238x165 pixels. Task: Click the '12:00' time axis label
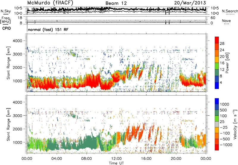click(x=116, y=159)
